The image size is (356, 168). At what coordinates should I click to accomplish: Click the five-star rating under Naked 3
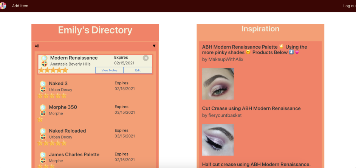52,96
